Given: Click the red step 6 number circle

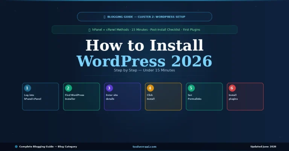Looking at the screenshot, I should pos(232,88).
